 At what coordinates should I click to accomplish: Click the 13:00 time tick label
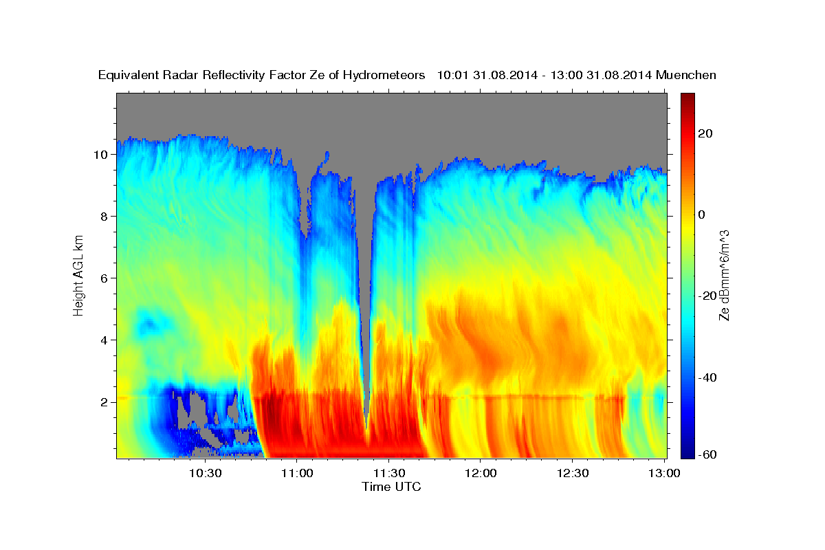[664, 473]
